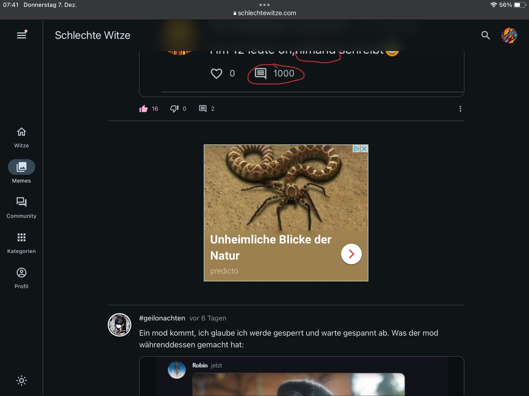This screenshot has width=529, height=396.
Task: Click the thumbs down dislike icon
Action: coord(173,109)
